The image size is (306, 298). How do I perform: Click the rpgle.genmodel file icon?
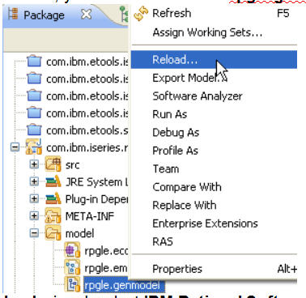(72, 284)
